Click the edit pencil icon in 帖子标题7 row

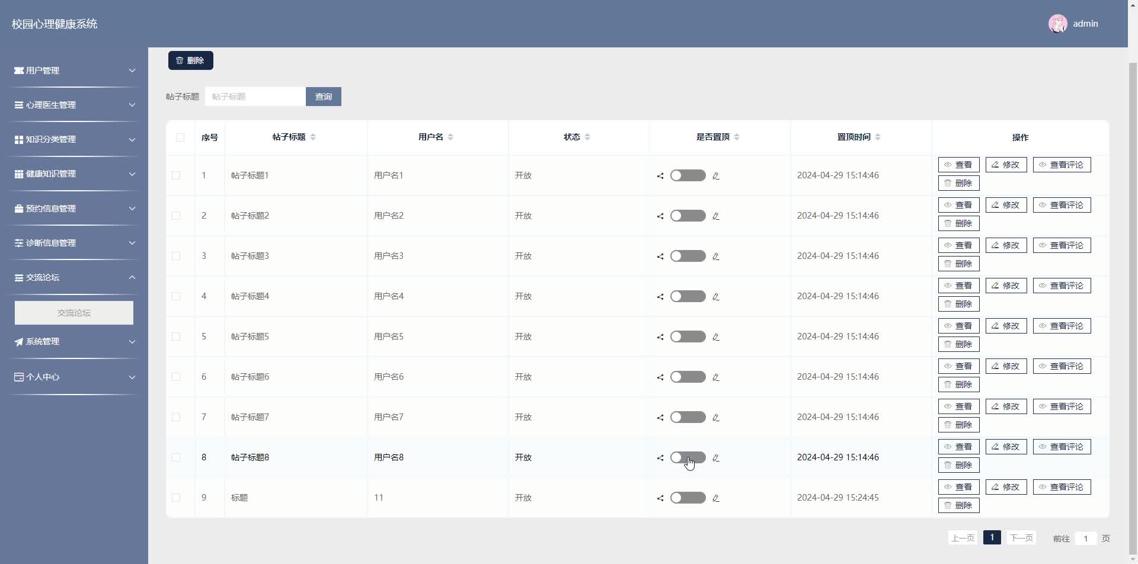(716, 418)
